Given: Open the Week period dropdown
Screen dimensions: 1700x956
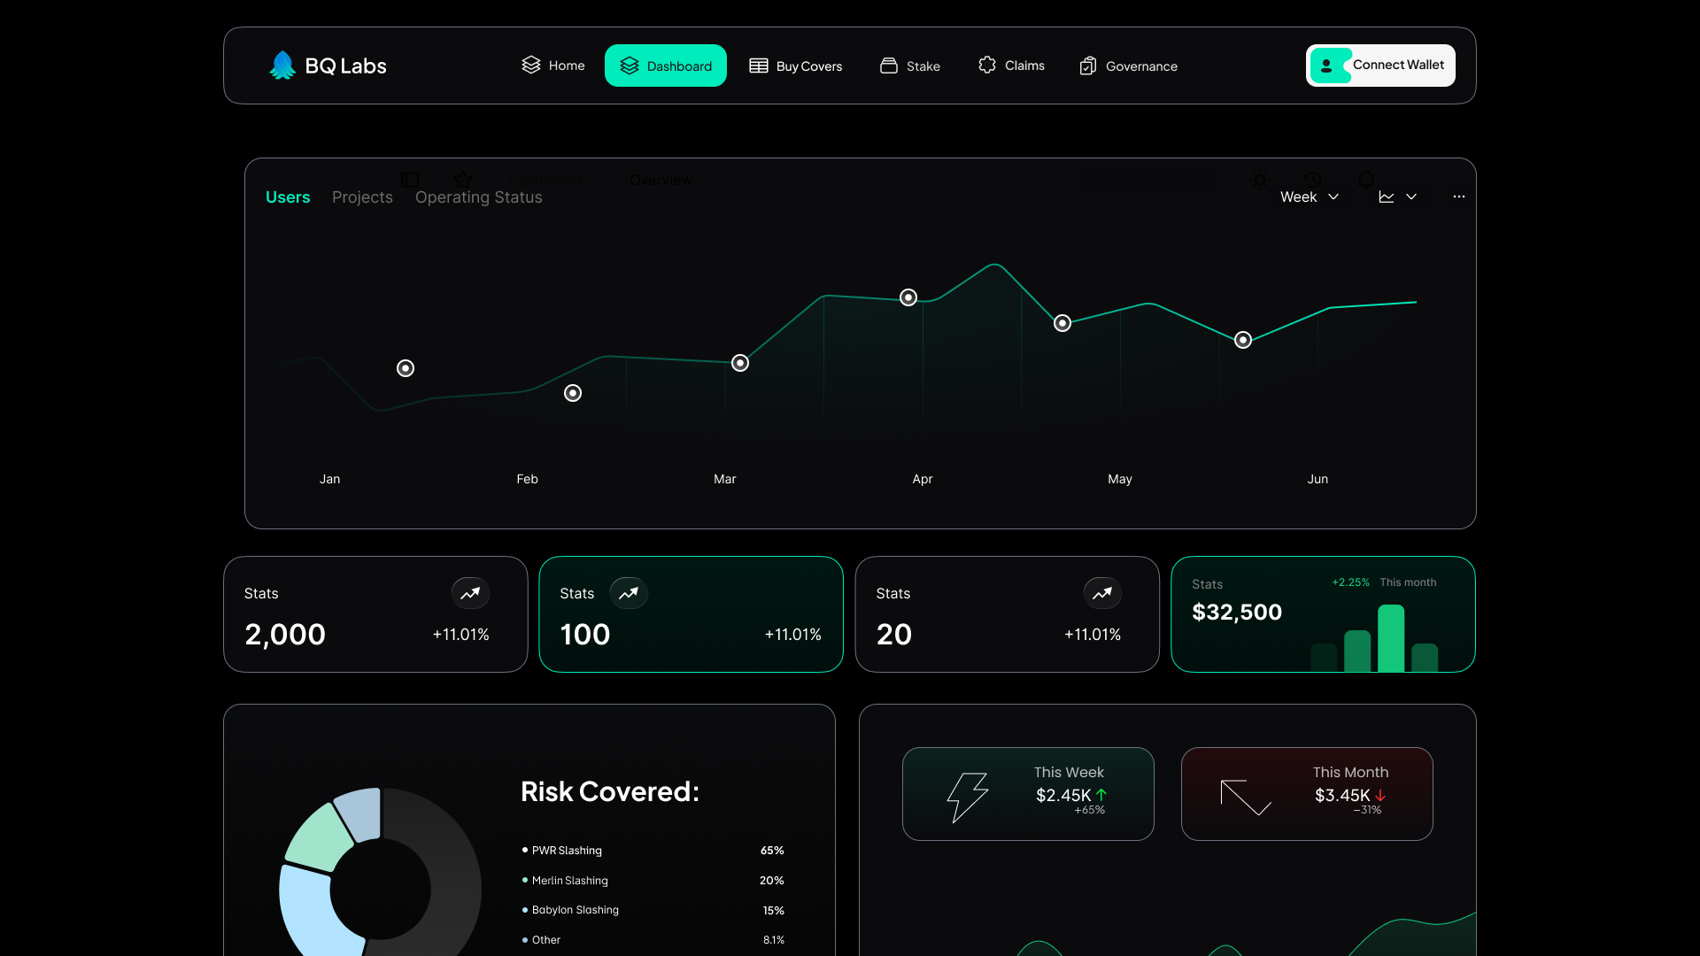Looking at the screenshot, I should (x=1309, y=197).
